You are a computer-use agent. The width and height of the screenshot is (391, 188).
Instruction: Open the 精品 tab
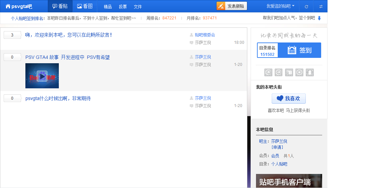point(108,7)
